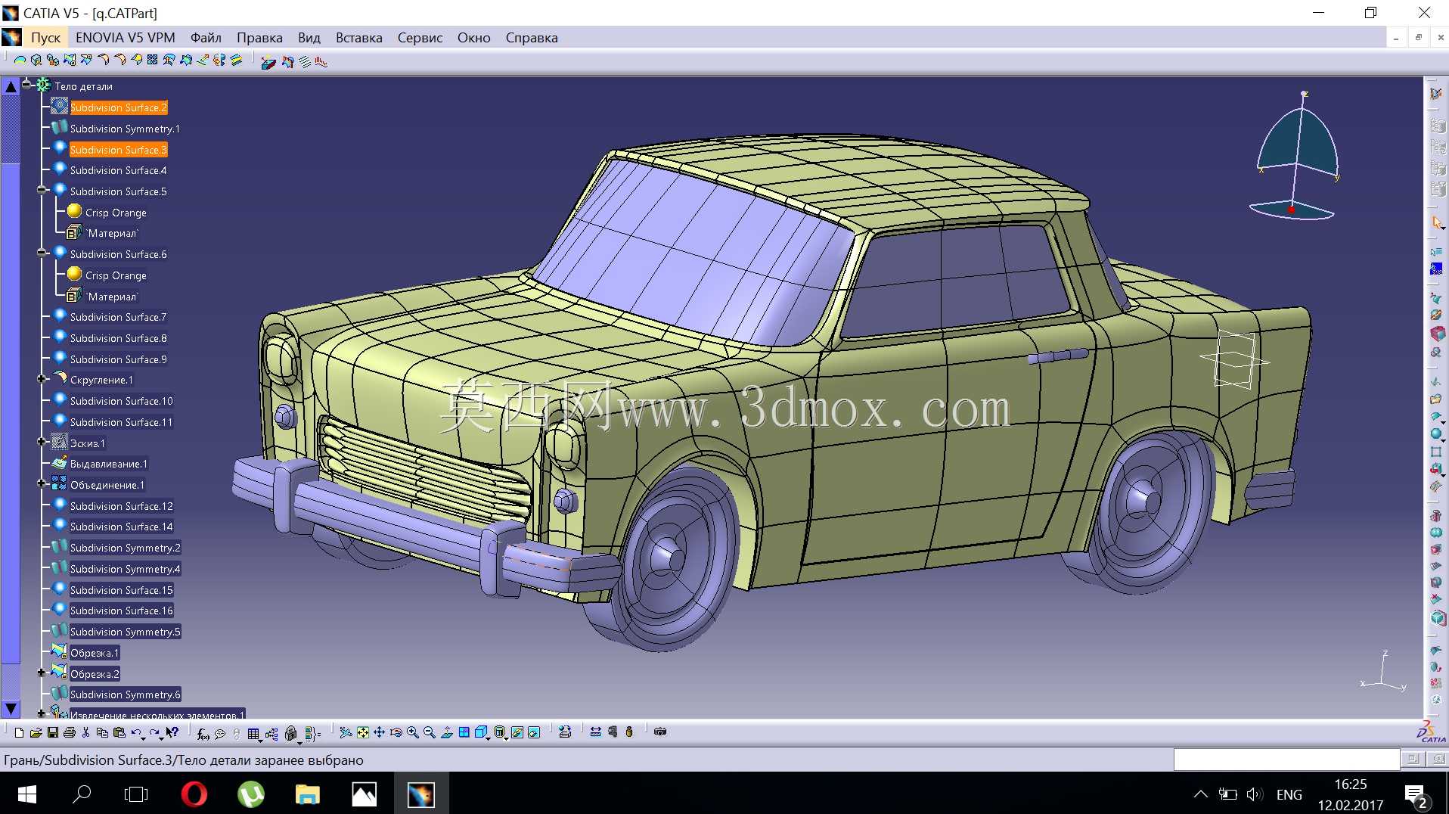Click the Open file folder icon
Screen dimensions: 1449x814
(x=36, y=732)
